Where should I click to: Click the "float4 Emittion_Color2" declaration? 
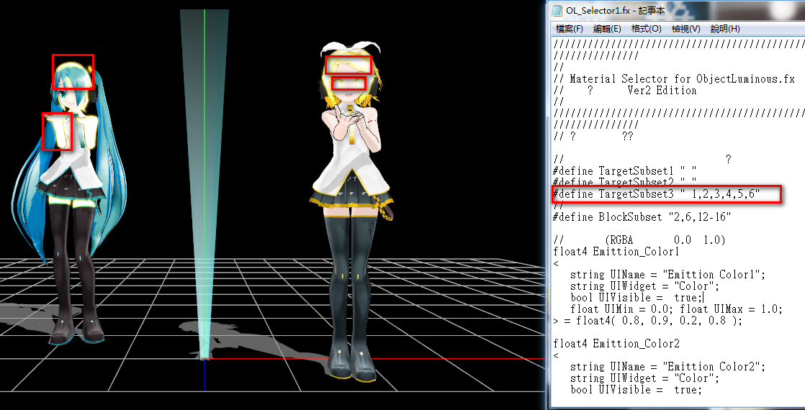click(x=616, y=344)
